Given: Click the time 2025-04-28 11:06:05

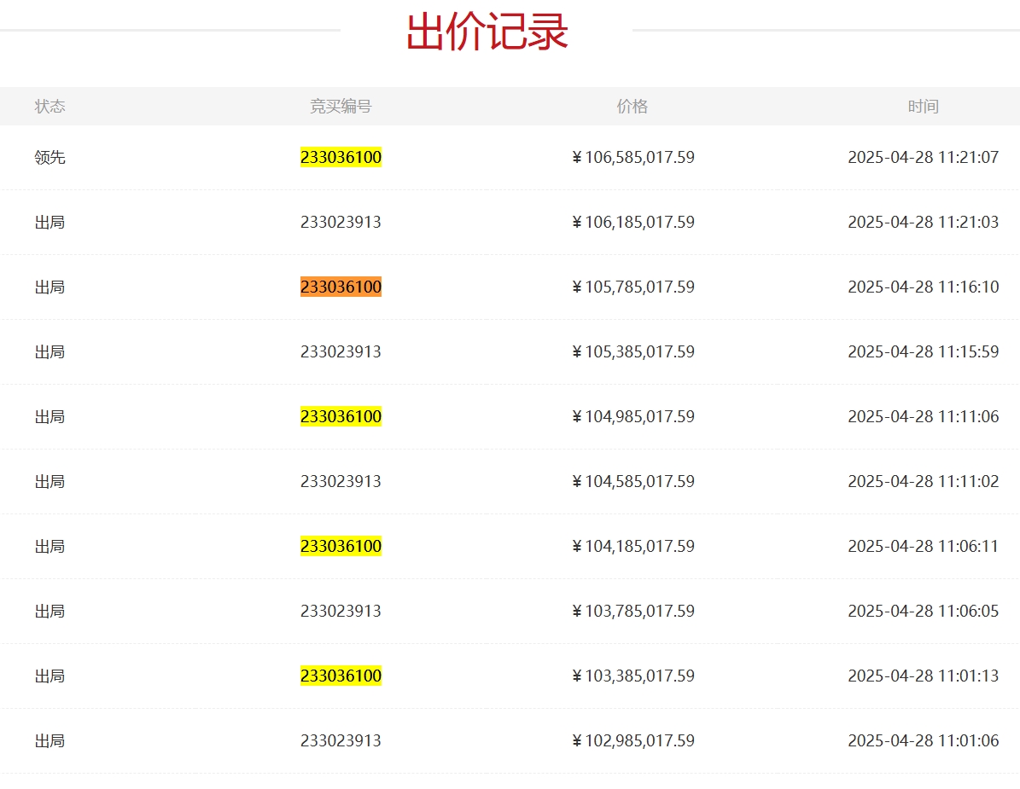Looking at the screenshot, I should click(923, 611).
